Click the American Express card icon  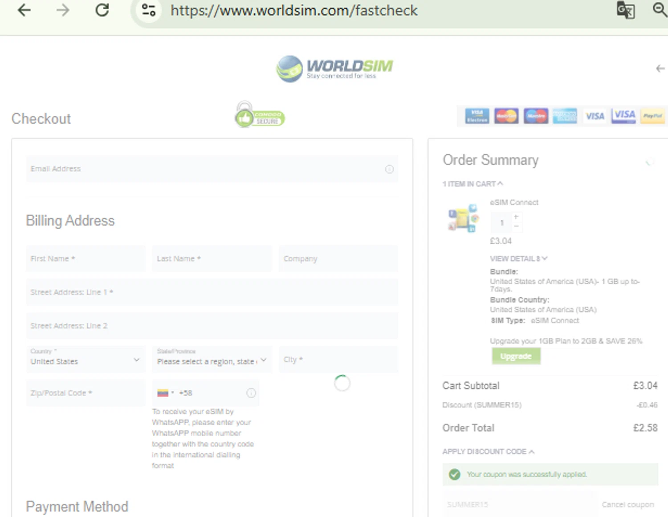click(x=565, y=116)
